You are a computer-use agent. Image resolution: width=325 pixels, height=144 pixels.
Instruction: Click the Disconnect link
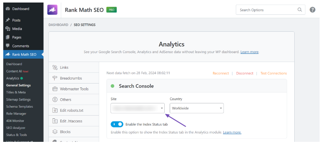[244, 73]
